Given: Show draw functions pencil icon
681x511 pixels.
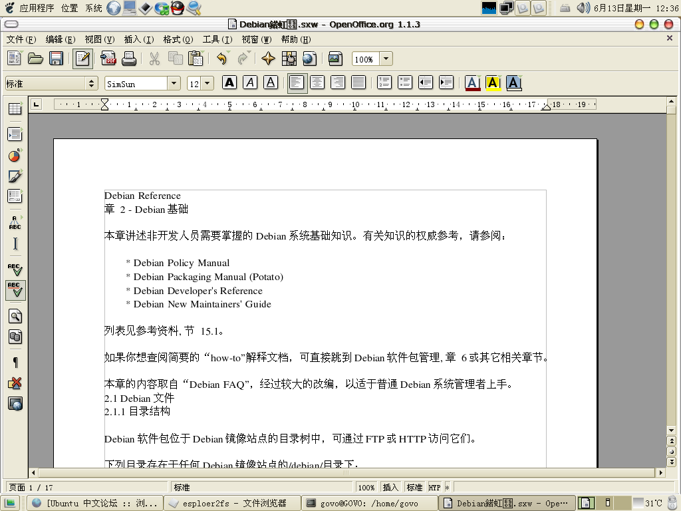Looking at the screenshot, I should 15,176.
